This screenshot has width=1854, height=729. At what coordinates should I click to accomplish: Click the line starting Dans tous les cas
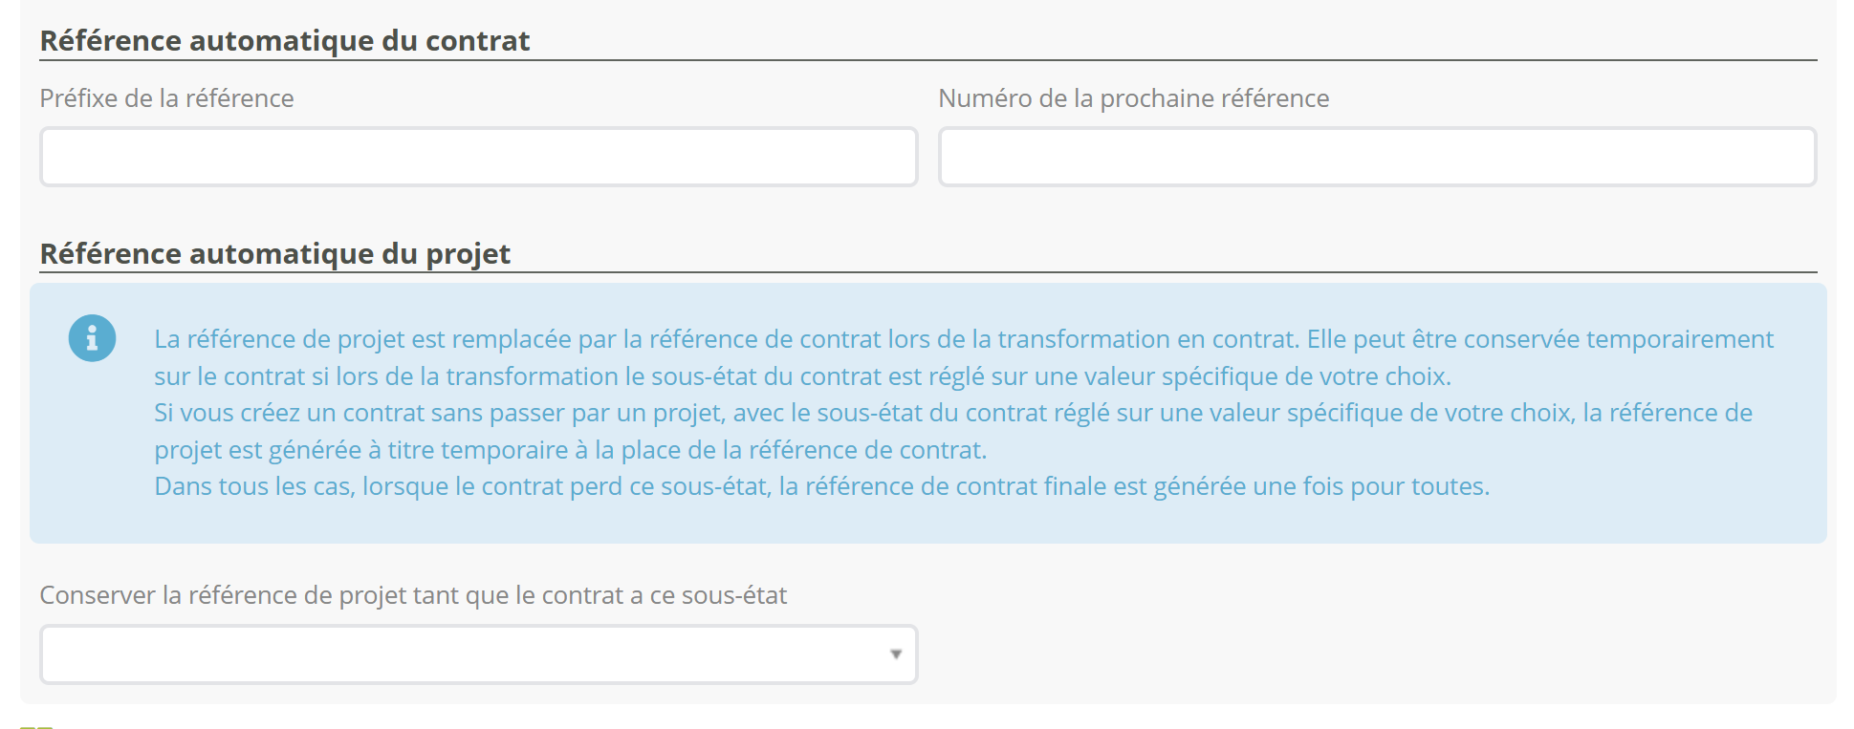[822, 486]
